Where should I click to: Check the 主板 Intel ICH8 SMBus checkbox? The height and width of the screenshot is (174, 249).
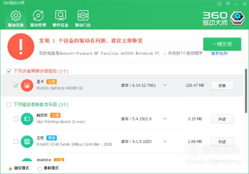tap(16, 142)
